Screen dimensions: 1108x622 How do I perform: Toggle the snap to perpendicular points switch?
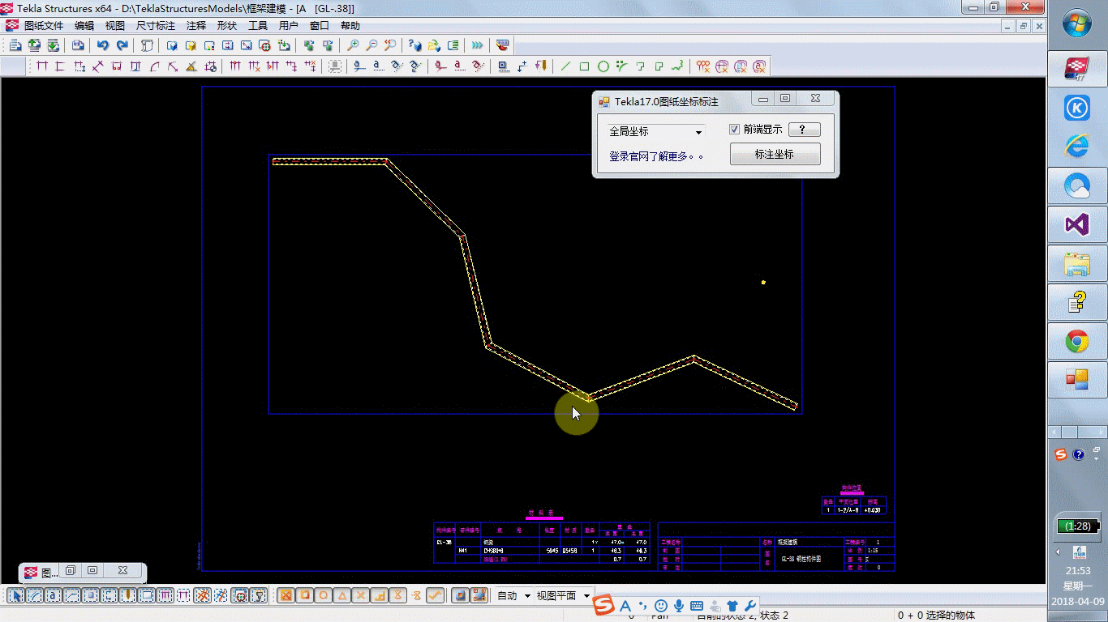pyautogui.click(x=379, y=595)
